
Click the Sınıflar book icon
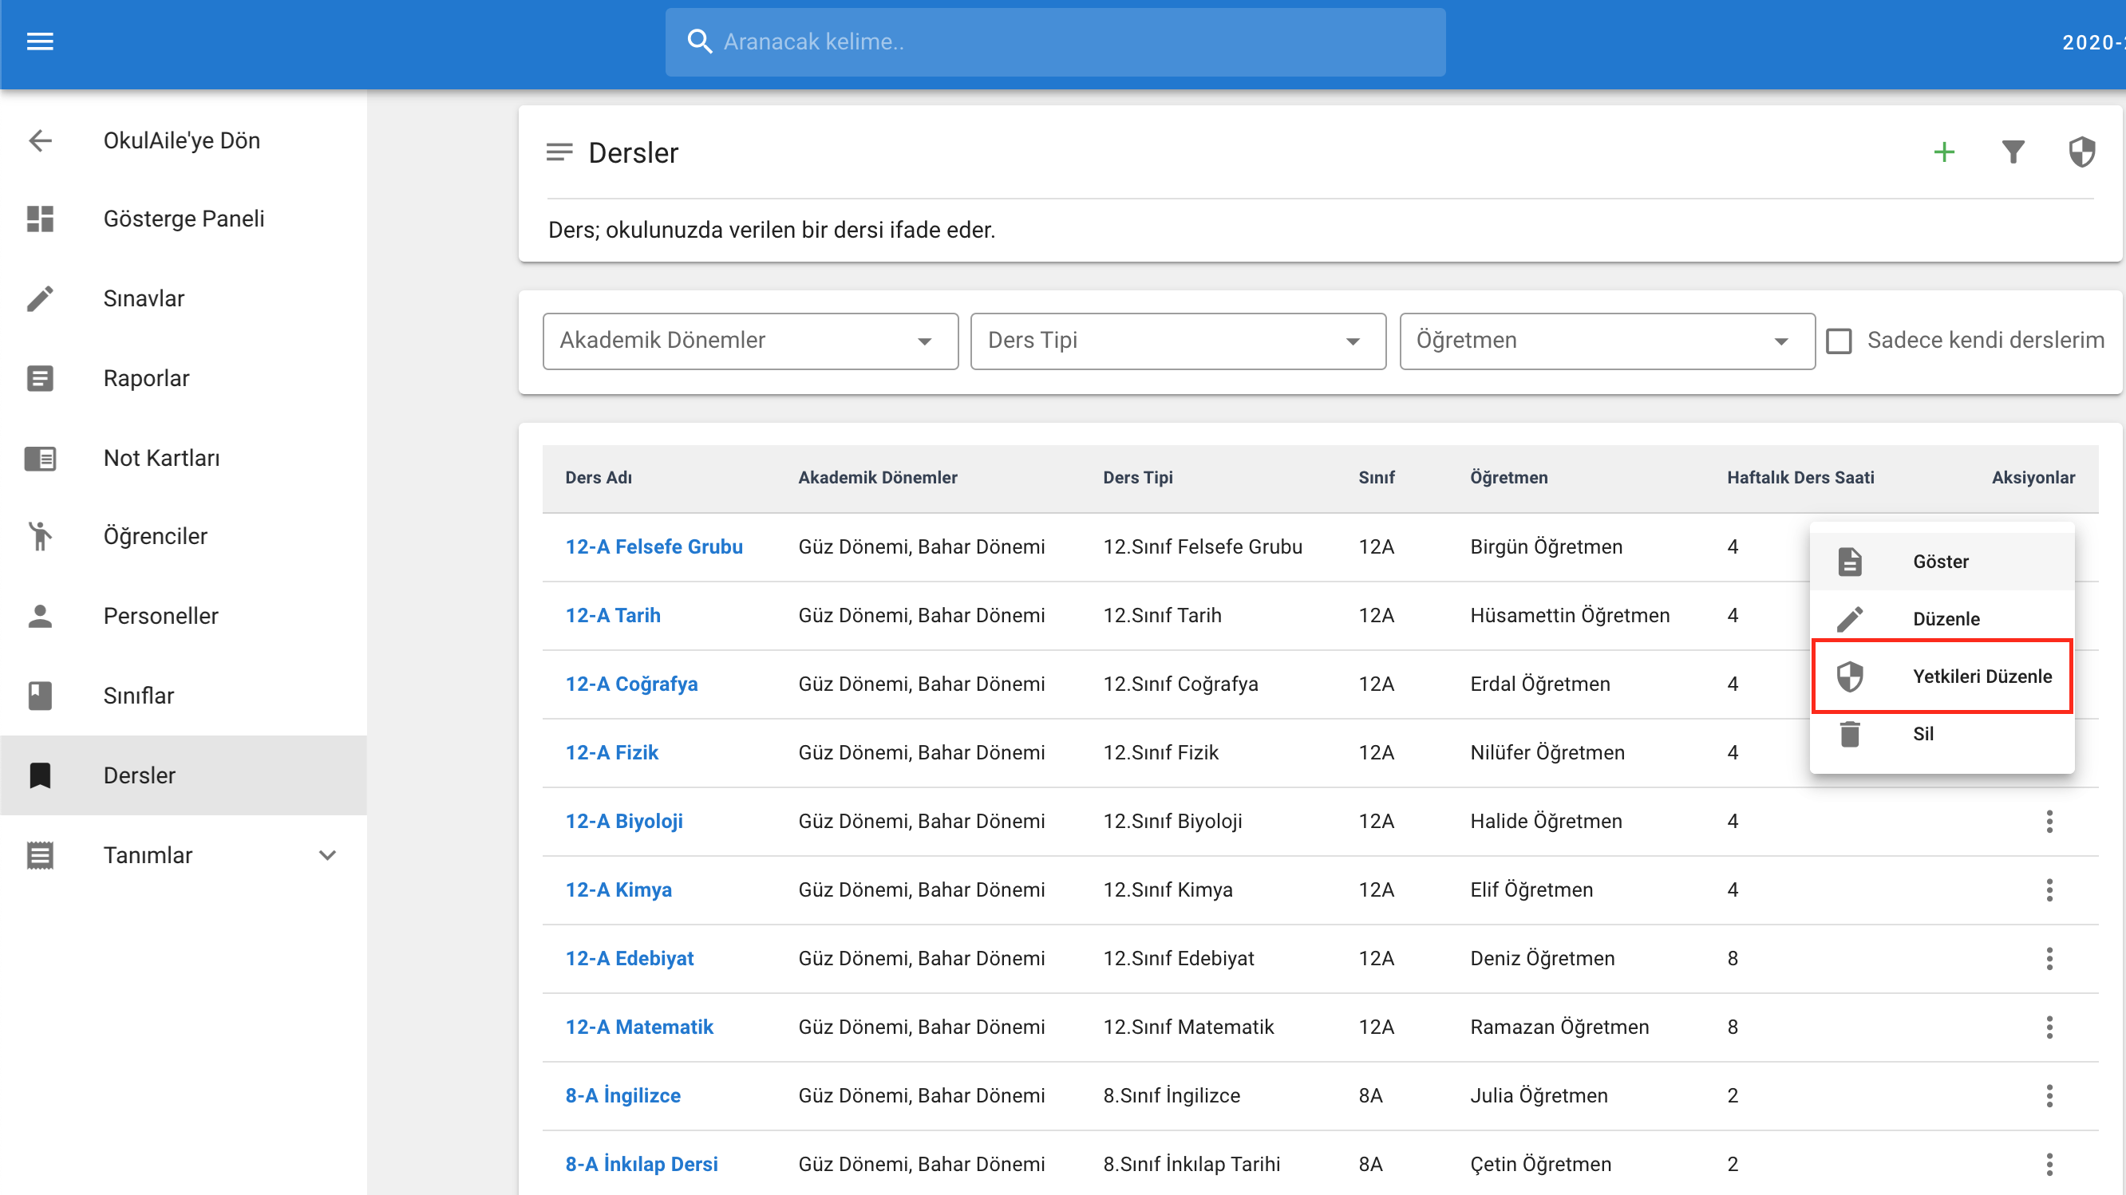[40, 696]
